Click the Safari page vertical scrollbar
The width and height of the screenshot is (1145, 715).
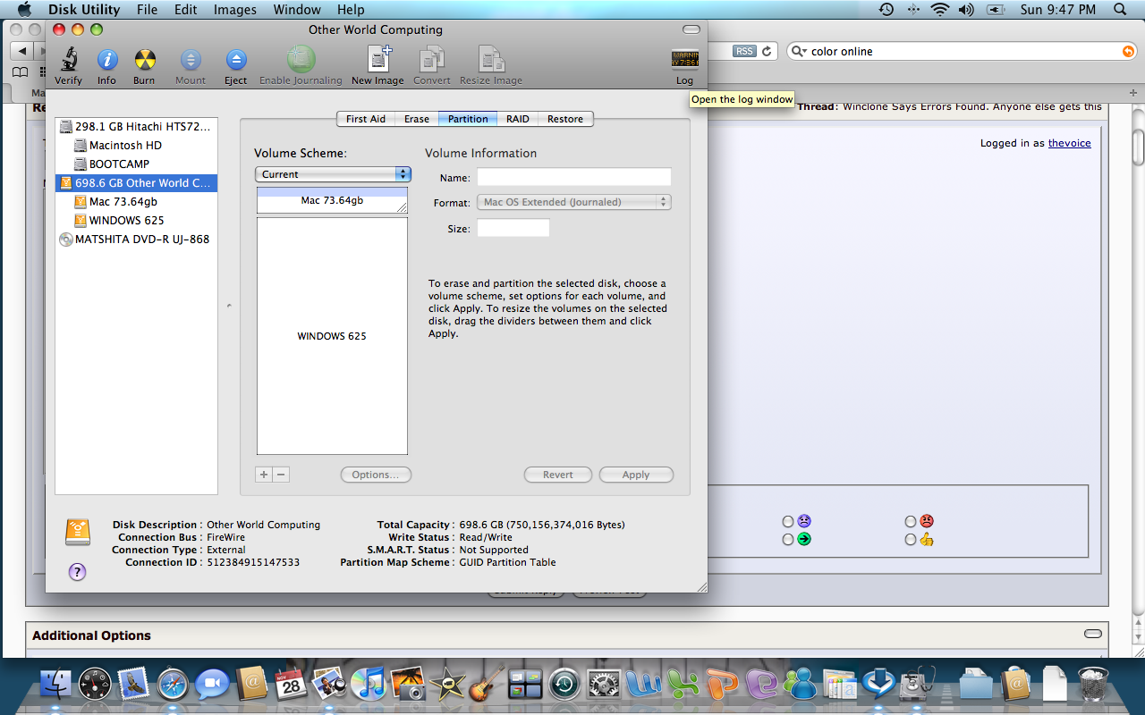pyautogui.click(x=1138, y=146)
